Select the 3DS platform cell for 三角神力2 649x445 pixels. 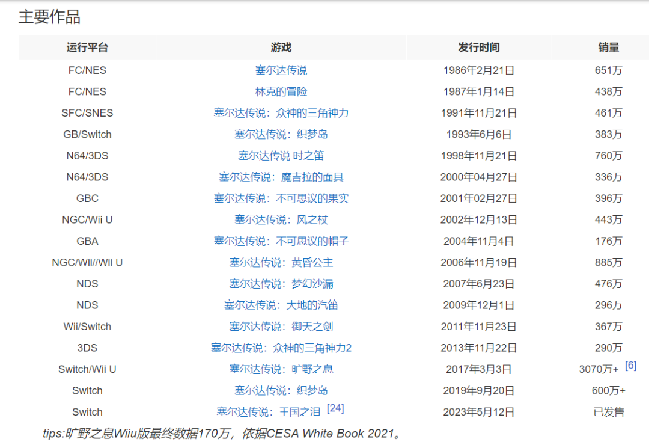87,348
